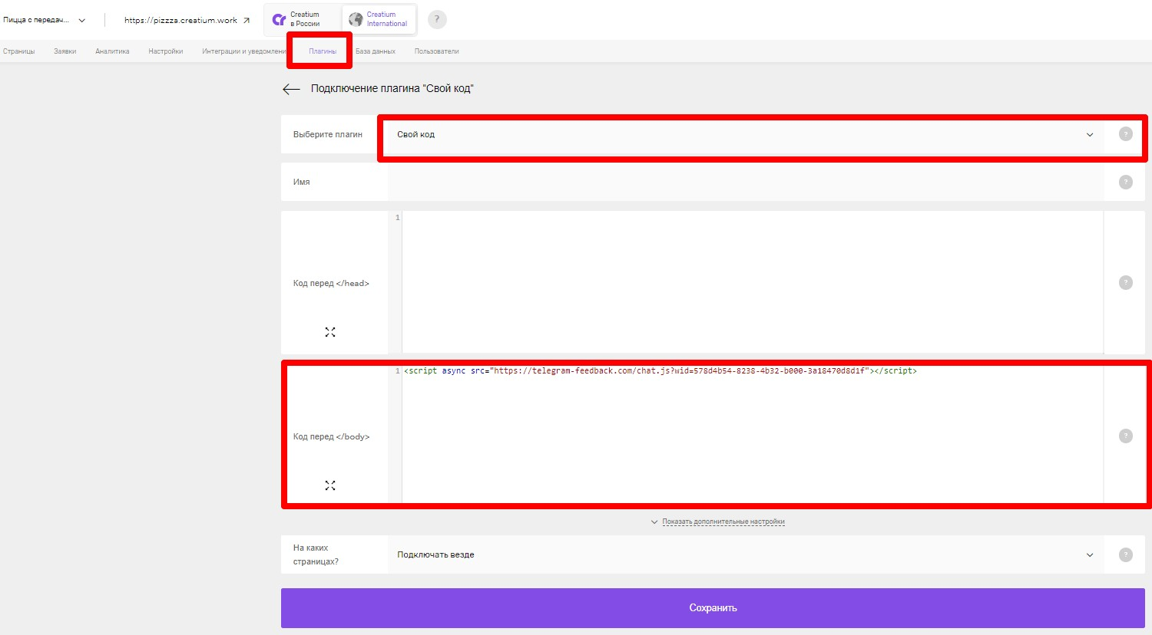Open the round question-mark help button in top bar
This screenshot has height=635, width=1152.
(437, 19)
